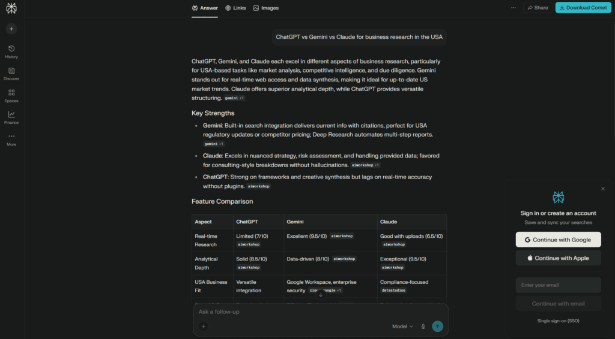Viewport: 615px width, 339px height.
Task: Open the Model dropdown
Action: pos(402,326)
